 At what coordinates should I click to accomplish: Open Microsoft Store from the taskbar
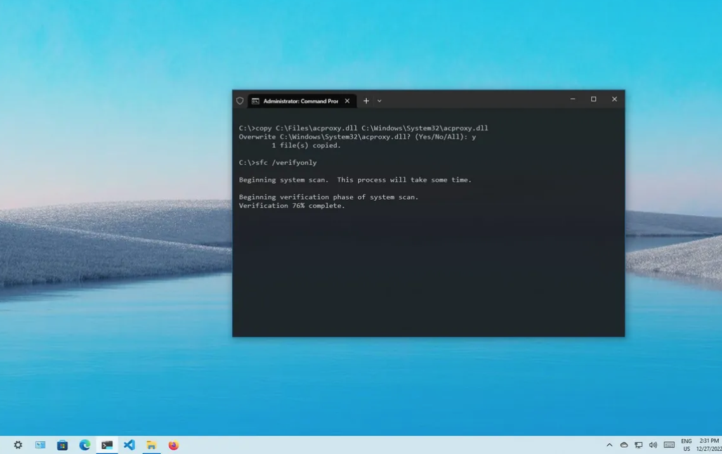pos(62,445)
